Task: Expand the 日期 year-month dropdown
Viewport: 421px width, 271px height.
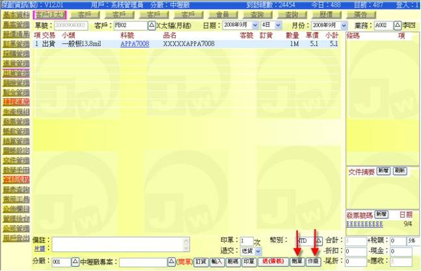Action: pos(254,25)
